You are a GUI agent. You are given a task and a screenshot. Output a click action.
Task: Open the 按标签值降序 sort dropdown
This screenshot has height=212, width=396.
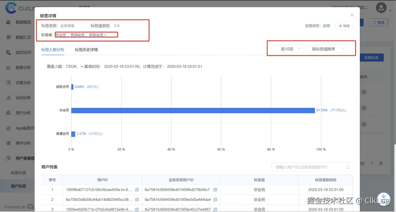[x=328, y=49]
